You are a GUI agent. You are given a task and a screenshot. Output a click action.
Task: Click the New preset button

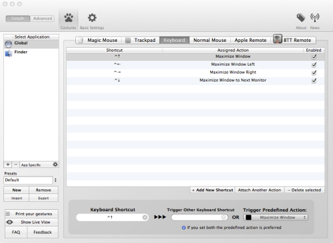click(x=17, y=190)
